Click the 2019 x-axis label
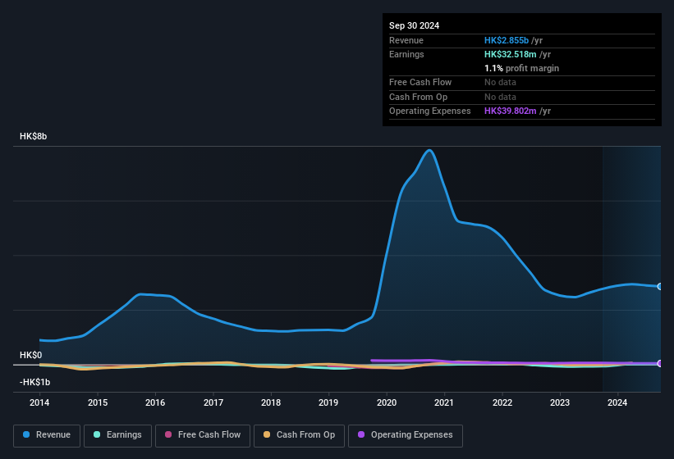The width and height of the screenshot is (674, 459). click(328, 402)
